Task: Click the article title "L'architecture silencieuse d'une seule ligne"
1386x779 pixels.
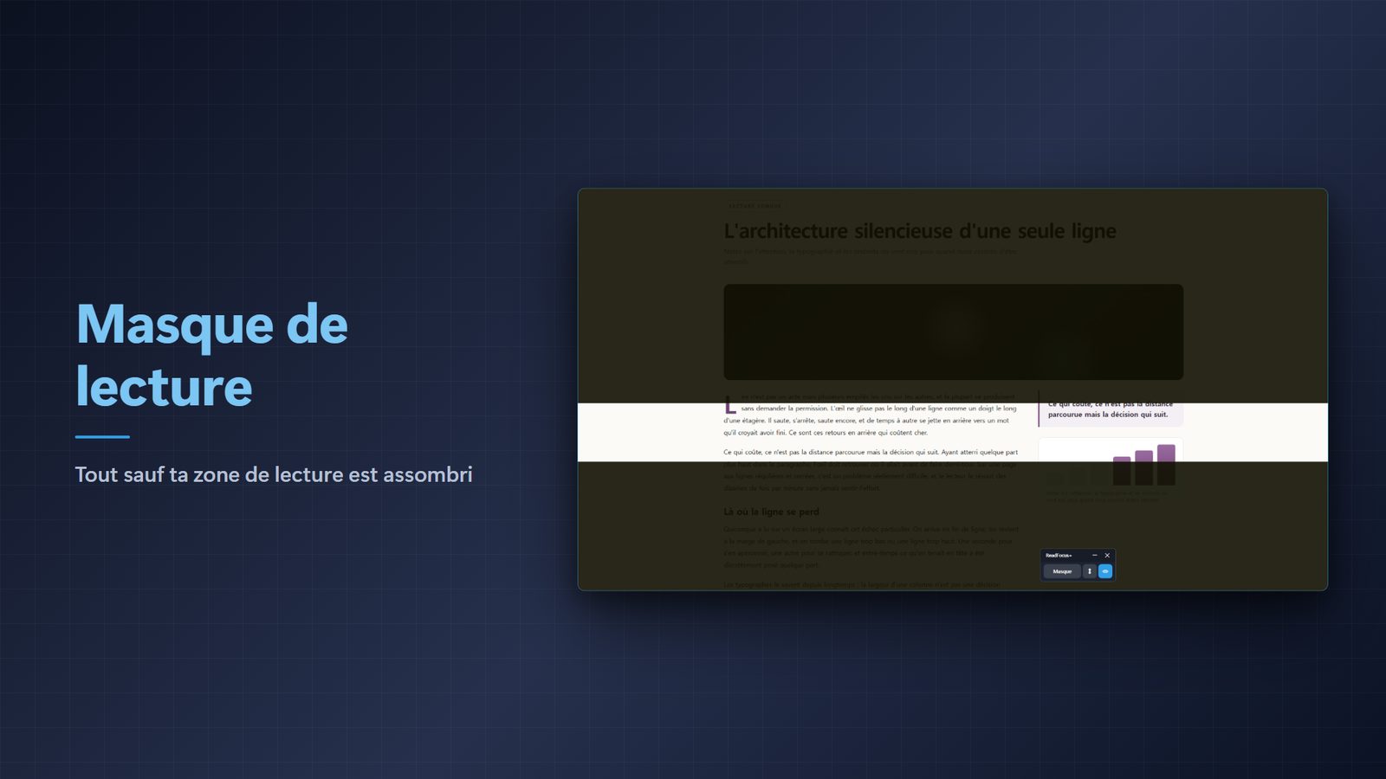Action: (x=920, y=231)
